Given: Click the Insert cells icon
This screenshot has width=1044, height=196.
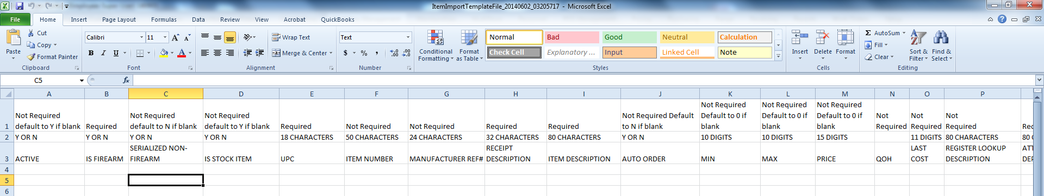Looking at the screenshot, I should click(799, 38).
